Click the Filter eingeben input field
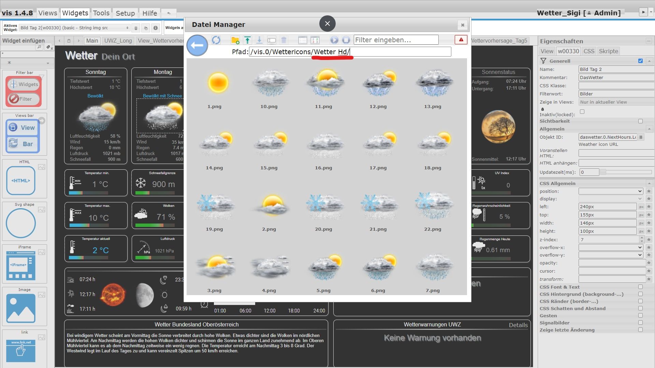655x368 pixels. click(396, 40)
